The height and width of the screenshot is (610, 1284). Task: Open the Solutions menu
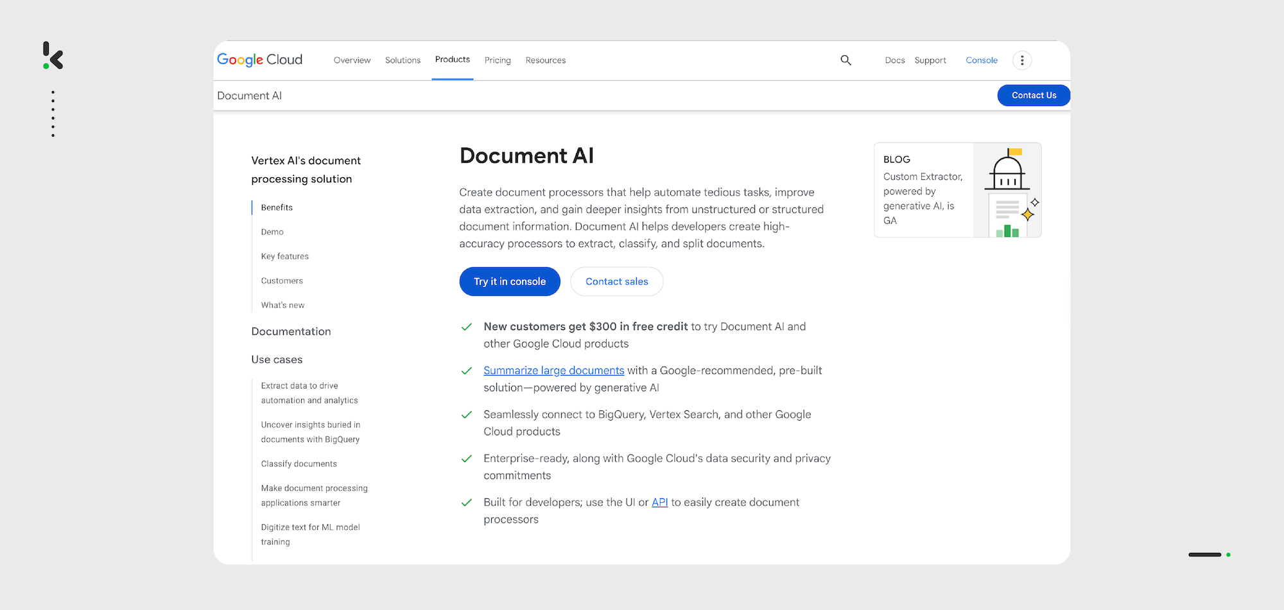[x=403, y=60]
